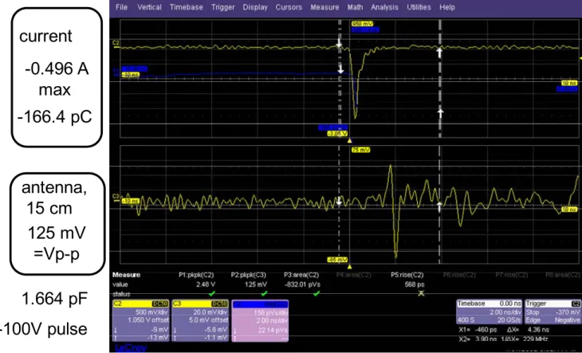Click the 1.664 pF annotation text
This screenshot has width=582, height=353.
tap(54, 299)
